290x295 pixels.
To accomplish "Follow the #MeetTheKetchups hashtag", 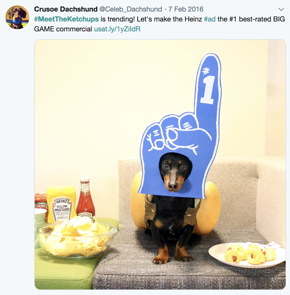I will (x=66, y=19).
